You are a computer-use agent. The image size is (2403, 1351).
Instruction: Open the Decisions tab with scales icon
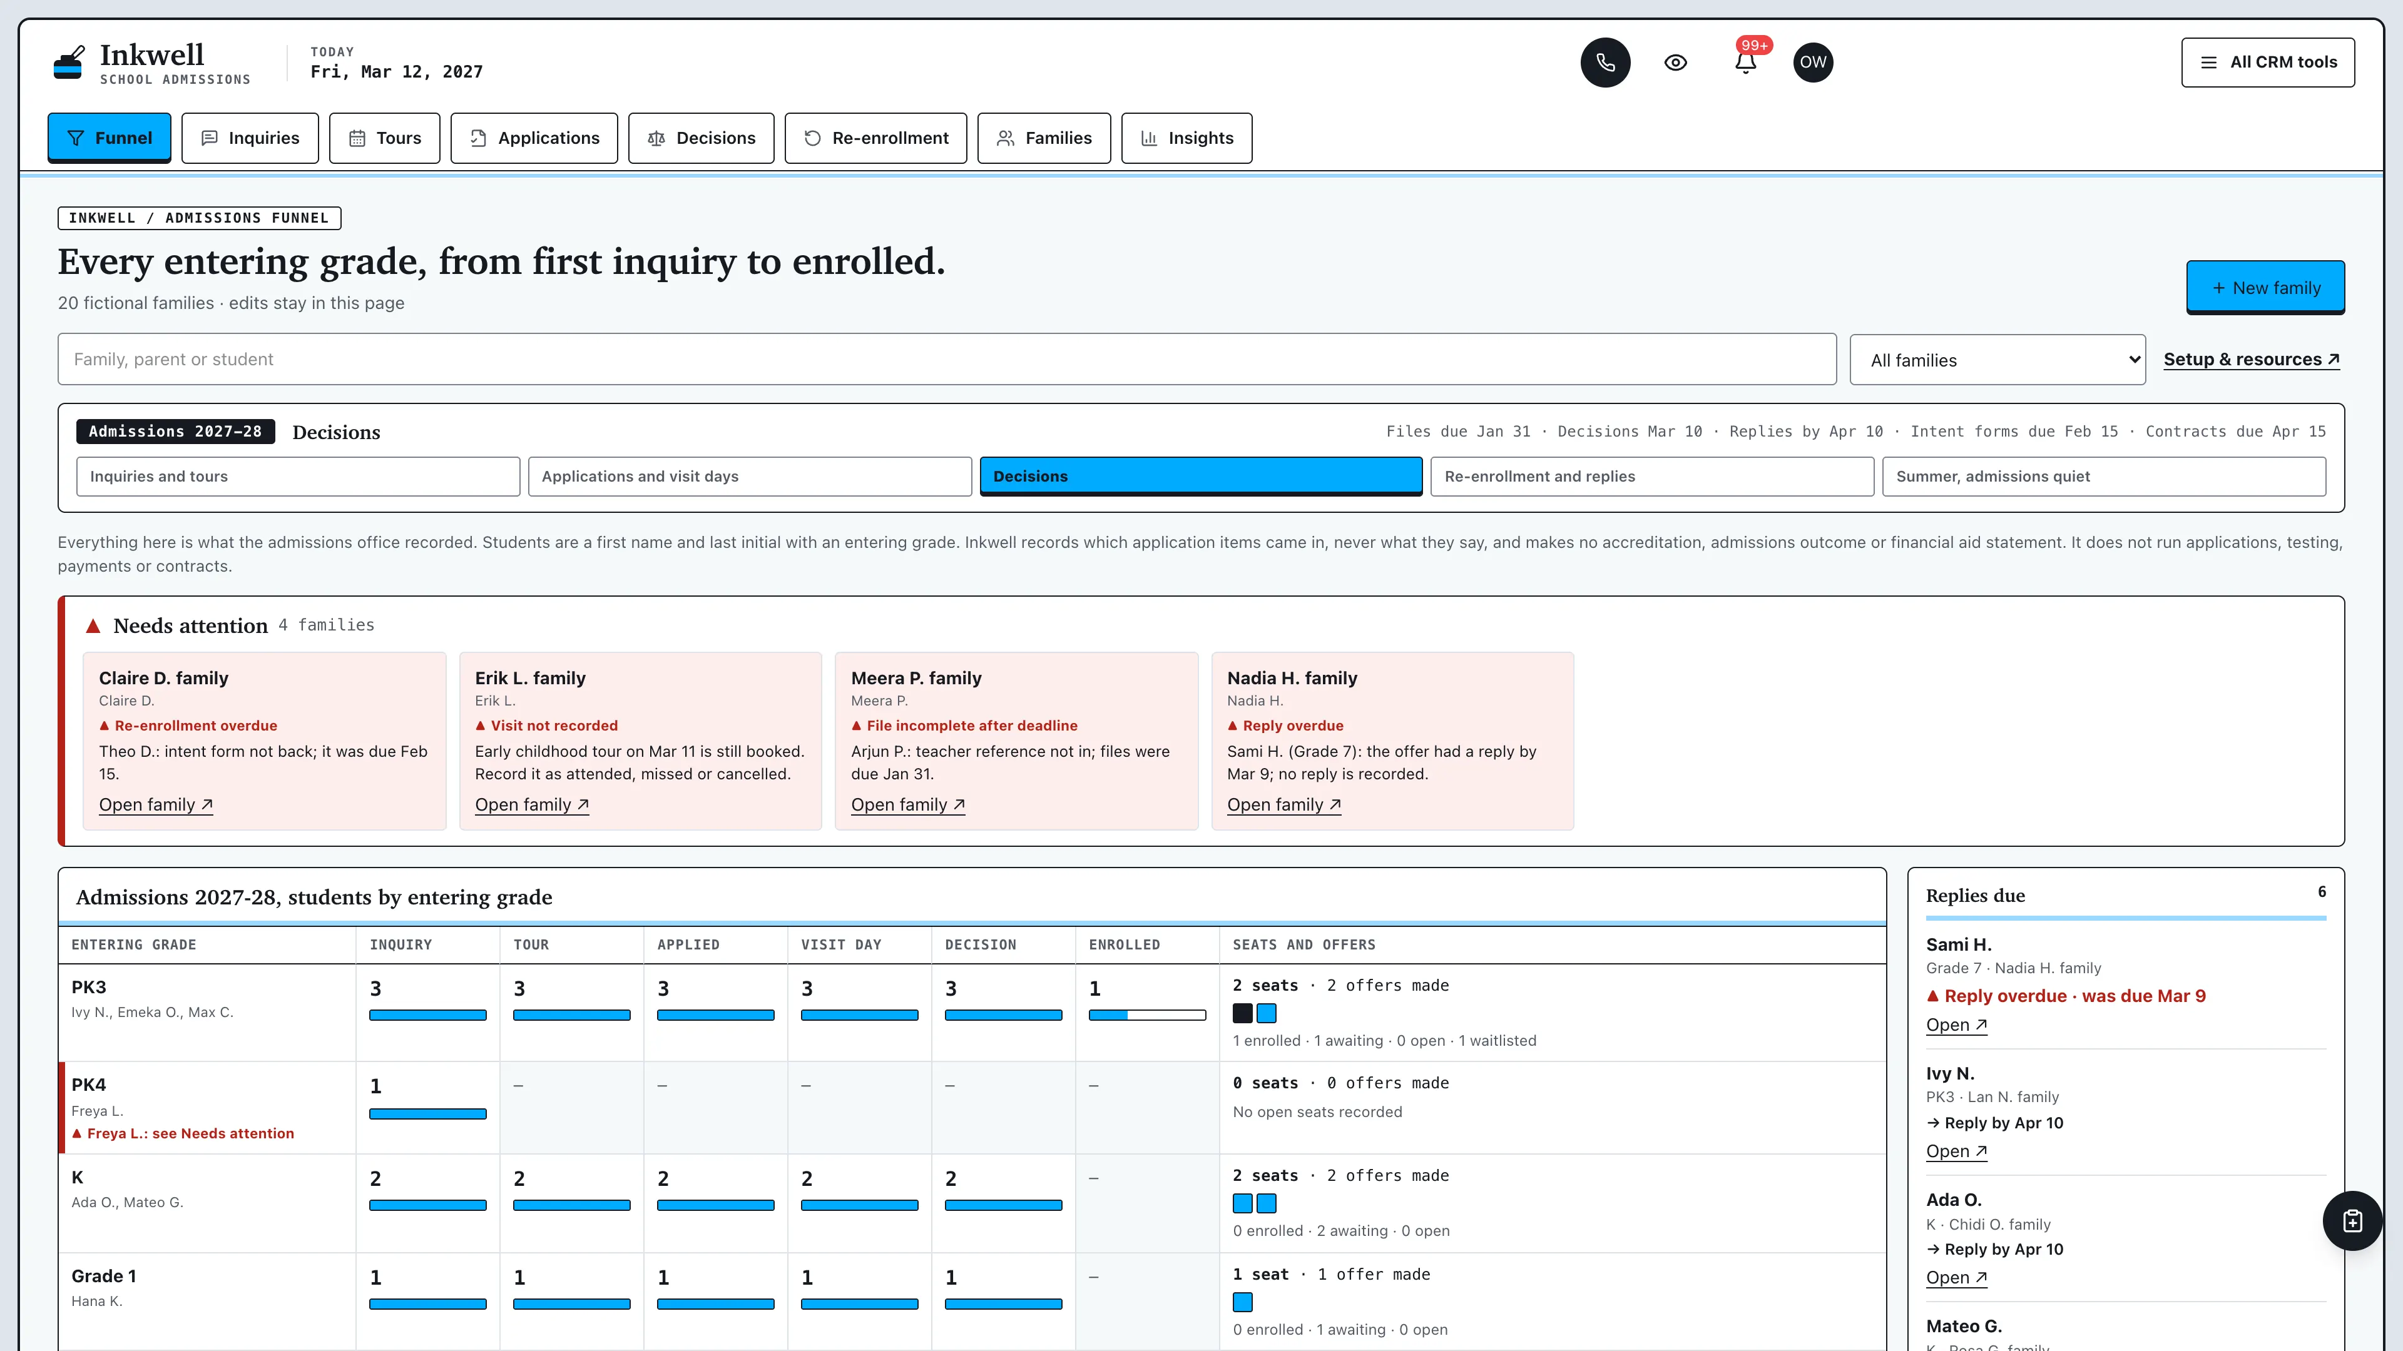coord(702,138)
